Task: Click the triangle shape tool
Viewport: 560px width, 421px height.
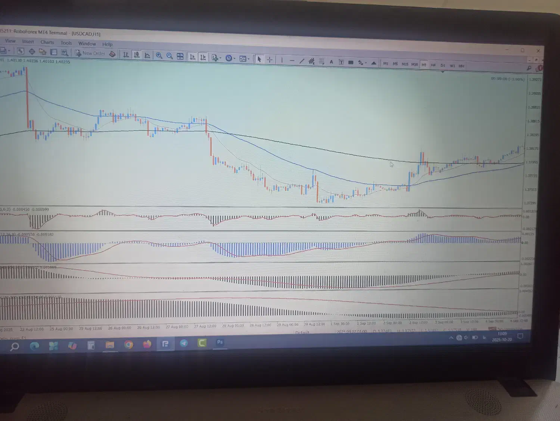Action: [373, 63]
